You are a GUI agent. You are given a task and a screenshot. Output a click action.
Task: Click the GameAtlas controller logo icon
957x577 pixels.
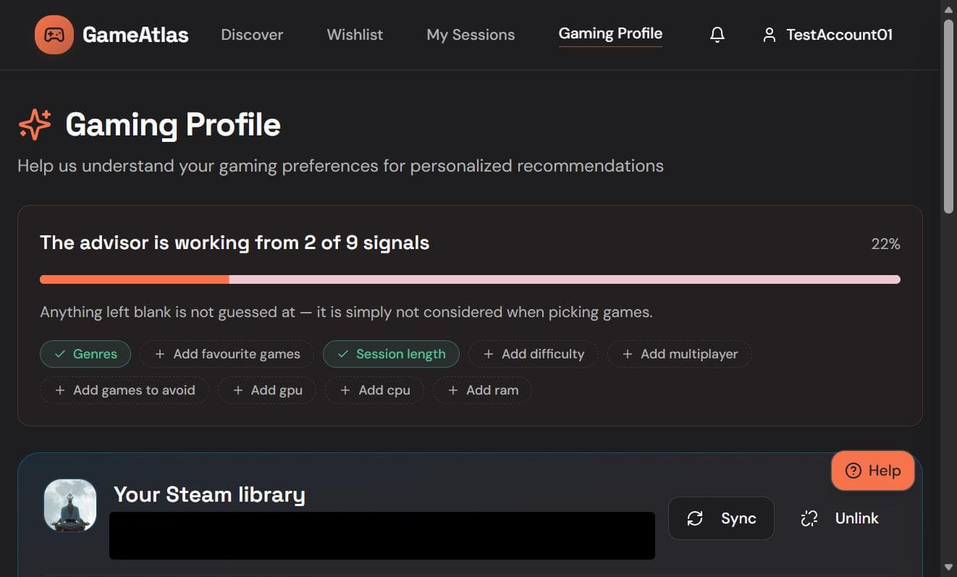click(x=54, y=35)
